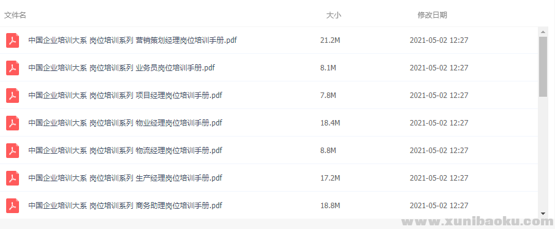Sort by 文件名 column header
Viewport: 555px width, 229px height.
click(x=15, y=15)
